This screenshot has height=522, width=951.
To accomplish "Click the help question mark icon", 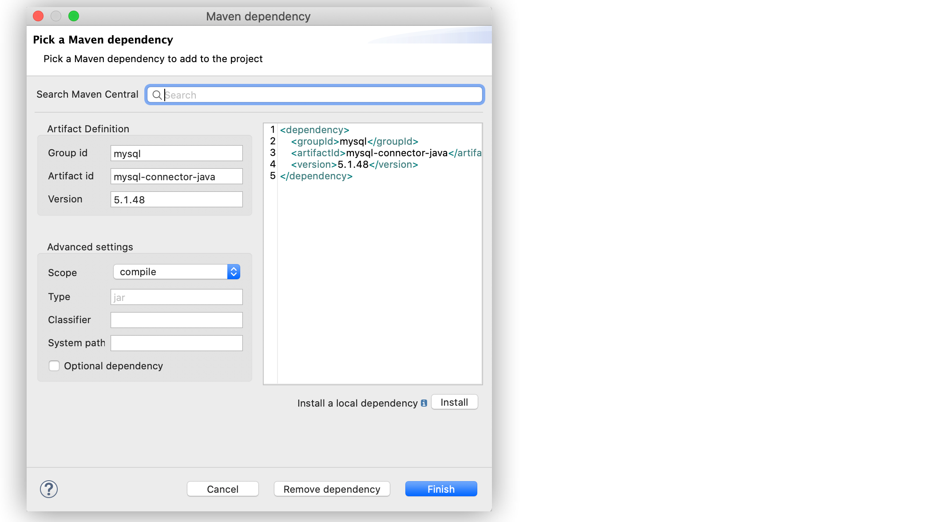I will [x=49, y=489].
